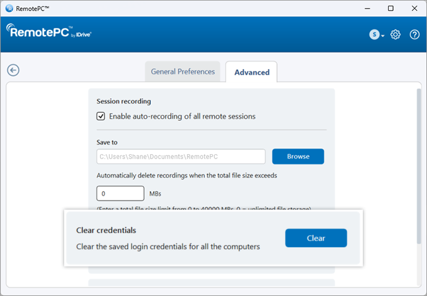Switch to the General Preferences tab
Screen dimensions: 427x296
click(x=183, y=72)
